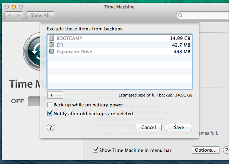Image resolution: width=229 pixels, height=164 pixels.
Task: Click the EFI drive icon
Action: (51, 45)
